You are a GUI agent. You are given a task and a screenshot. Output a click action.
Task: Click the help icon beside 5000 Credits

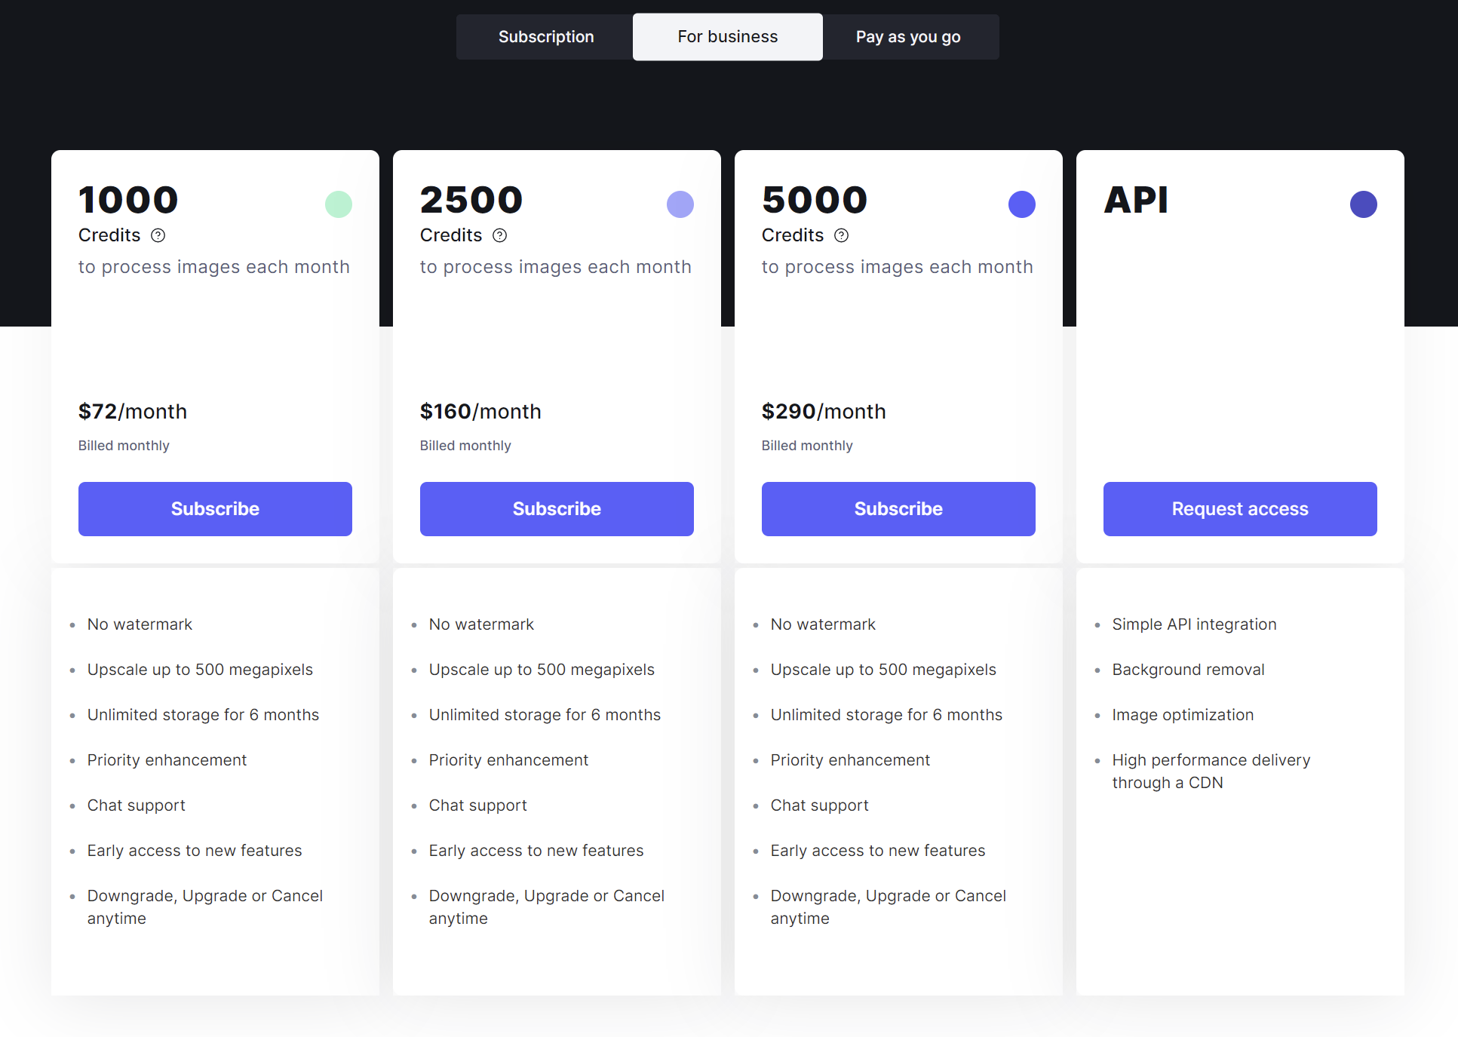841,235
